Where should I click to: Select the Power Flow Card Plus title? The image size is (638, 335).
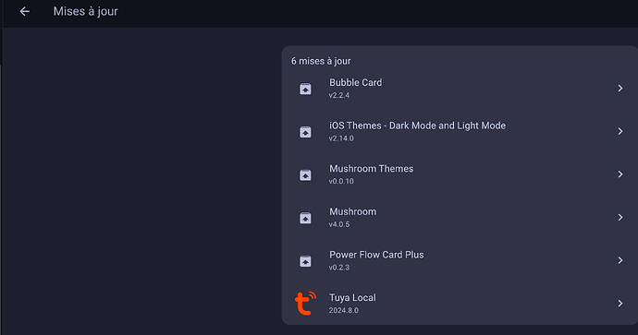(376, 255)
